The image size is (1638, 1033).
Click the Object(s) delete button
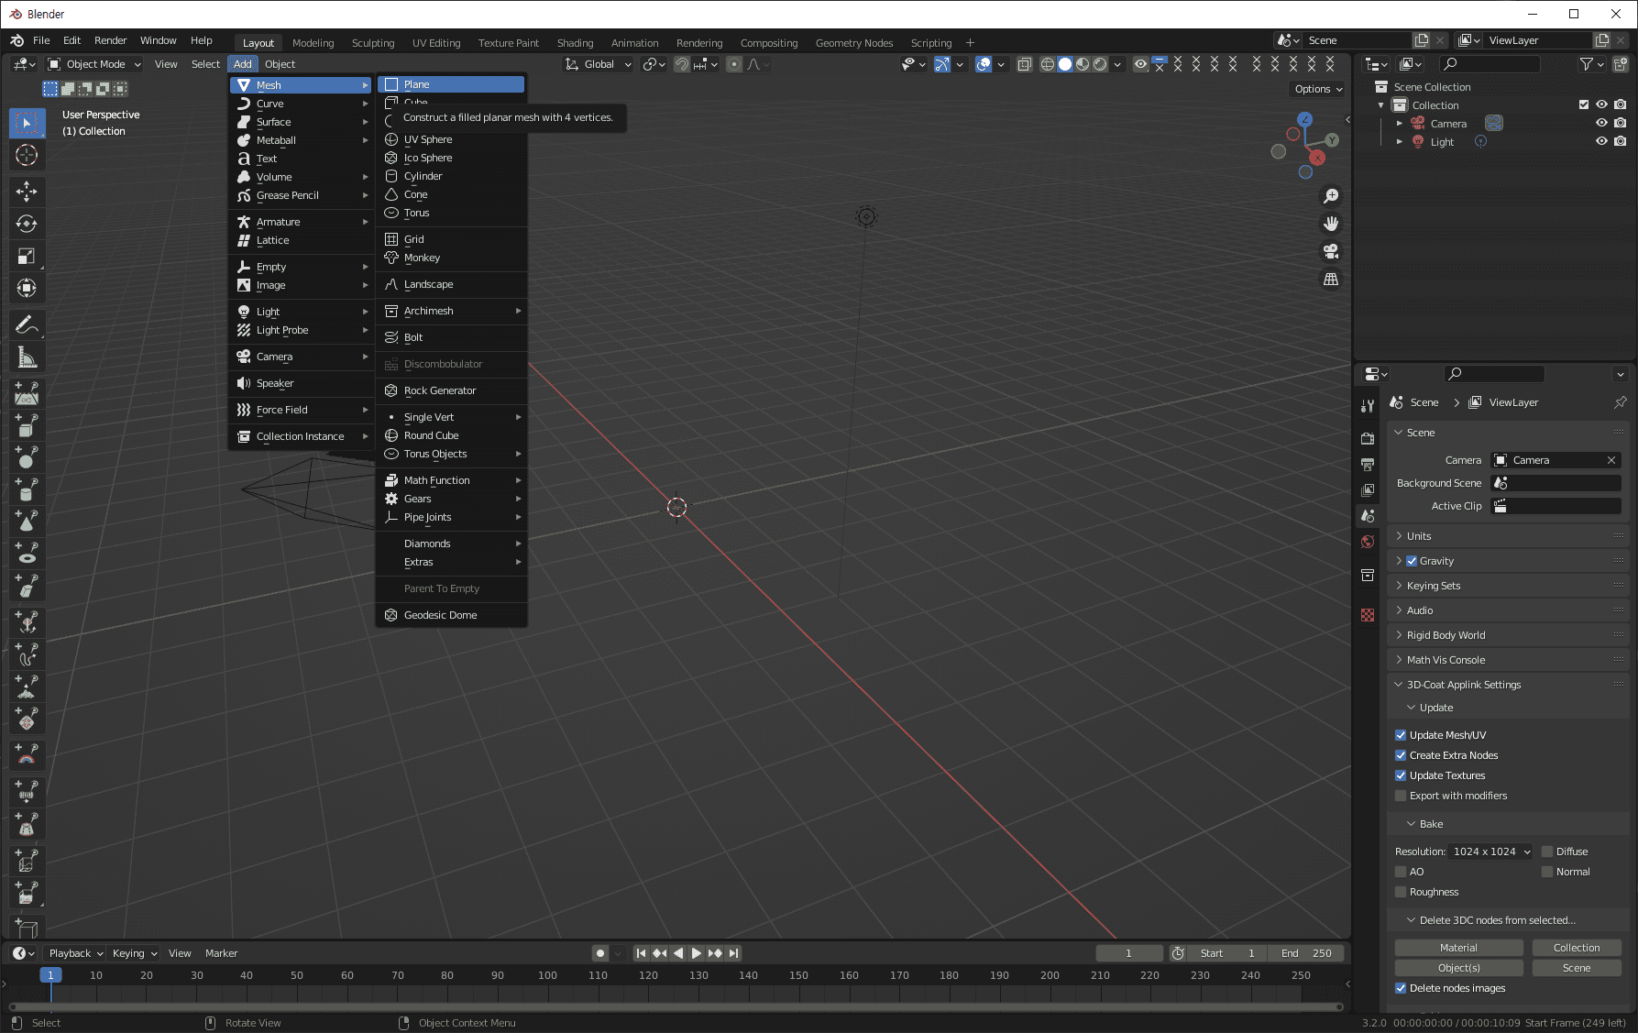click(1458, 968)
